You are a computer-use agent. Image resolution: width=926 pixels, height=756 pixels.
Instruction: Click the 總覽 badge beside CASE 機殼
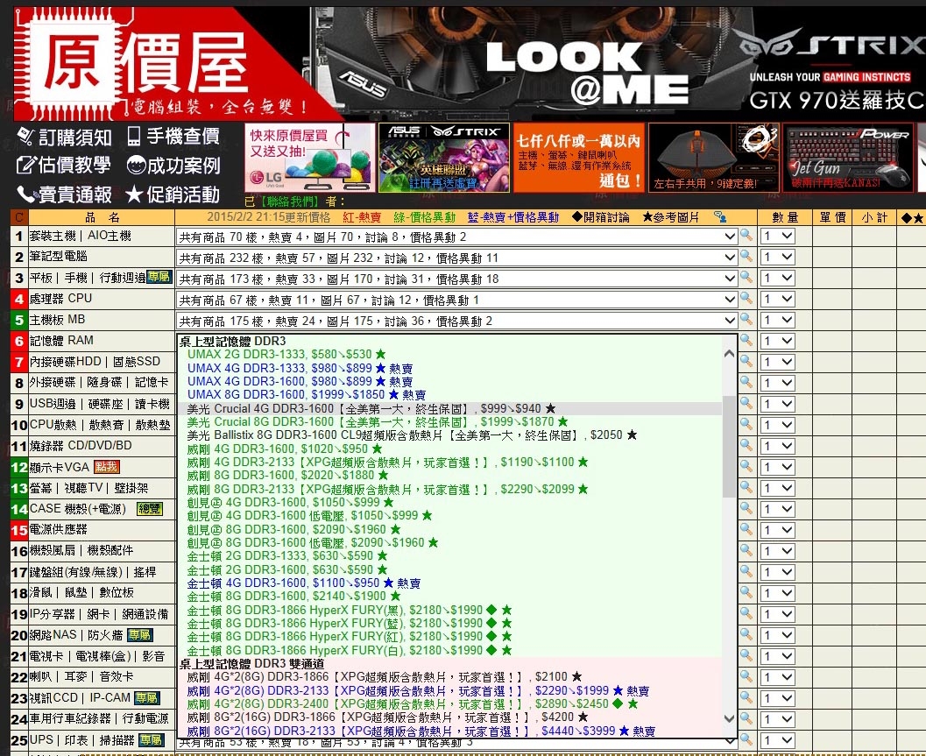[149, 509]
